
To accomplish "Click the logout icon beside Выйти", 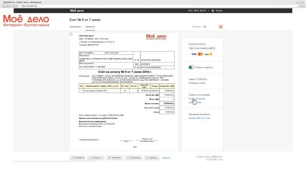I will (x=213, y=11).
